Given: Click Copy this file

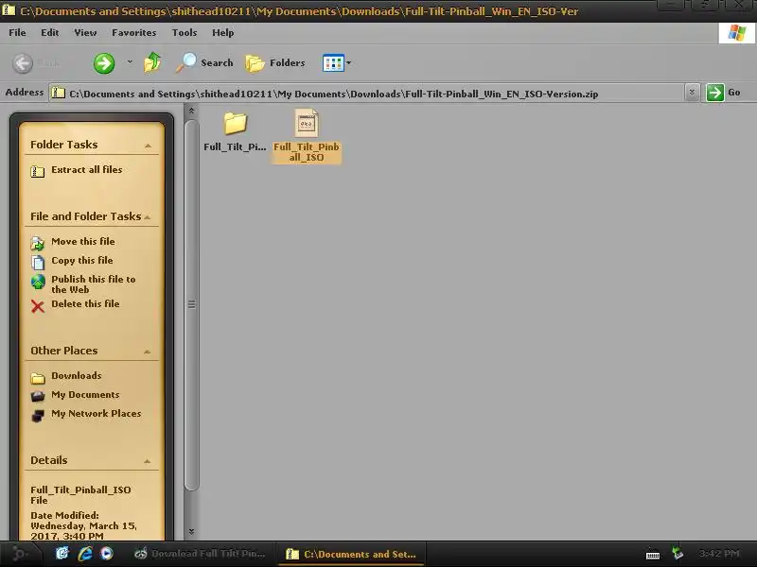Looking at the screenshot, I should 82,261.
